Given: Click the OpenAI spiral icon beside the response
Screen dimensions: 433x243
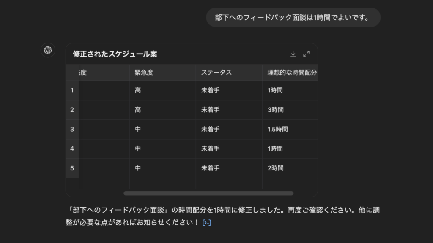Looking at the screenshot, I should point(48,50).
